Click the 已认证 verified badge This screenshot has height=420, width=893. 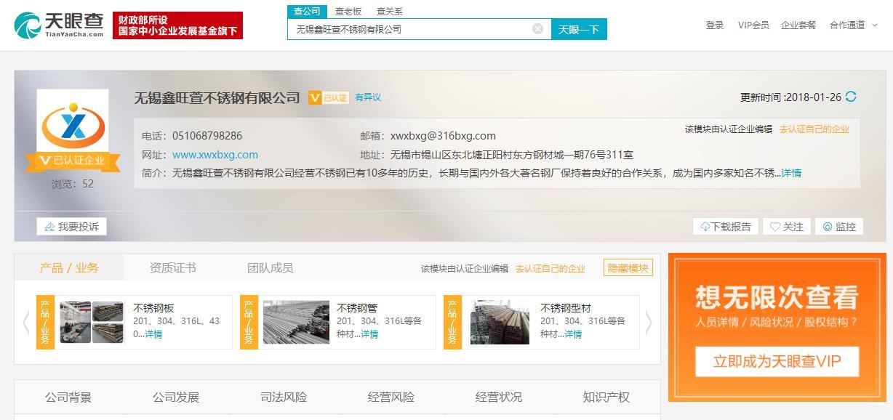pos(329,97)
